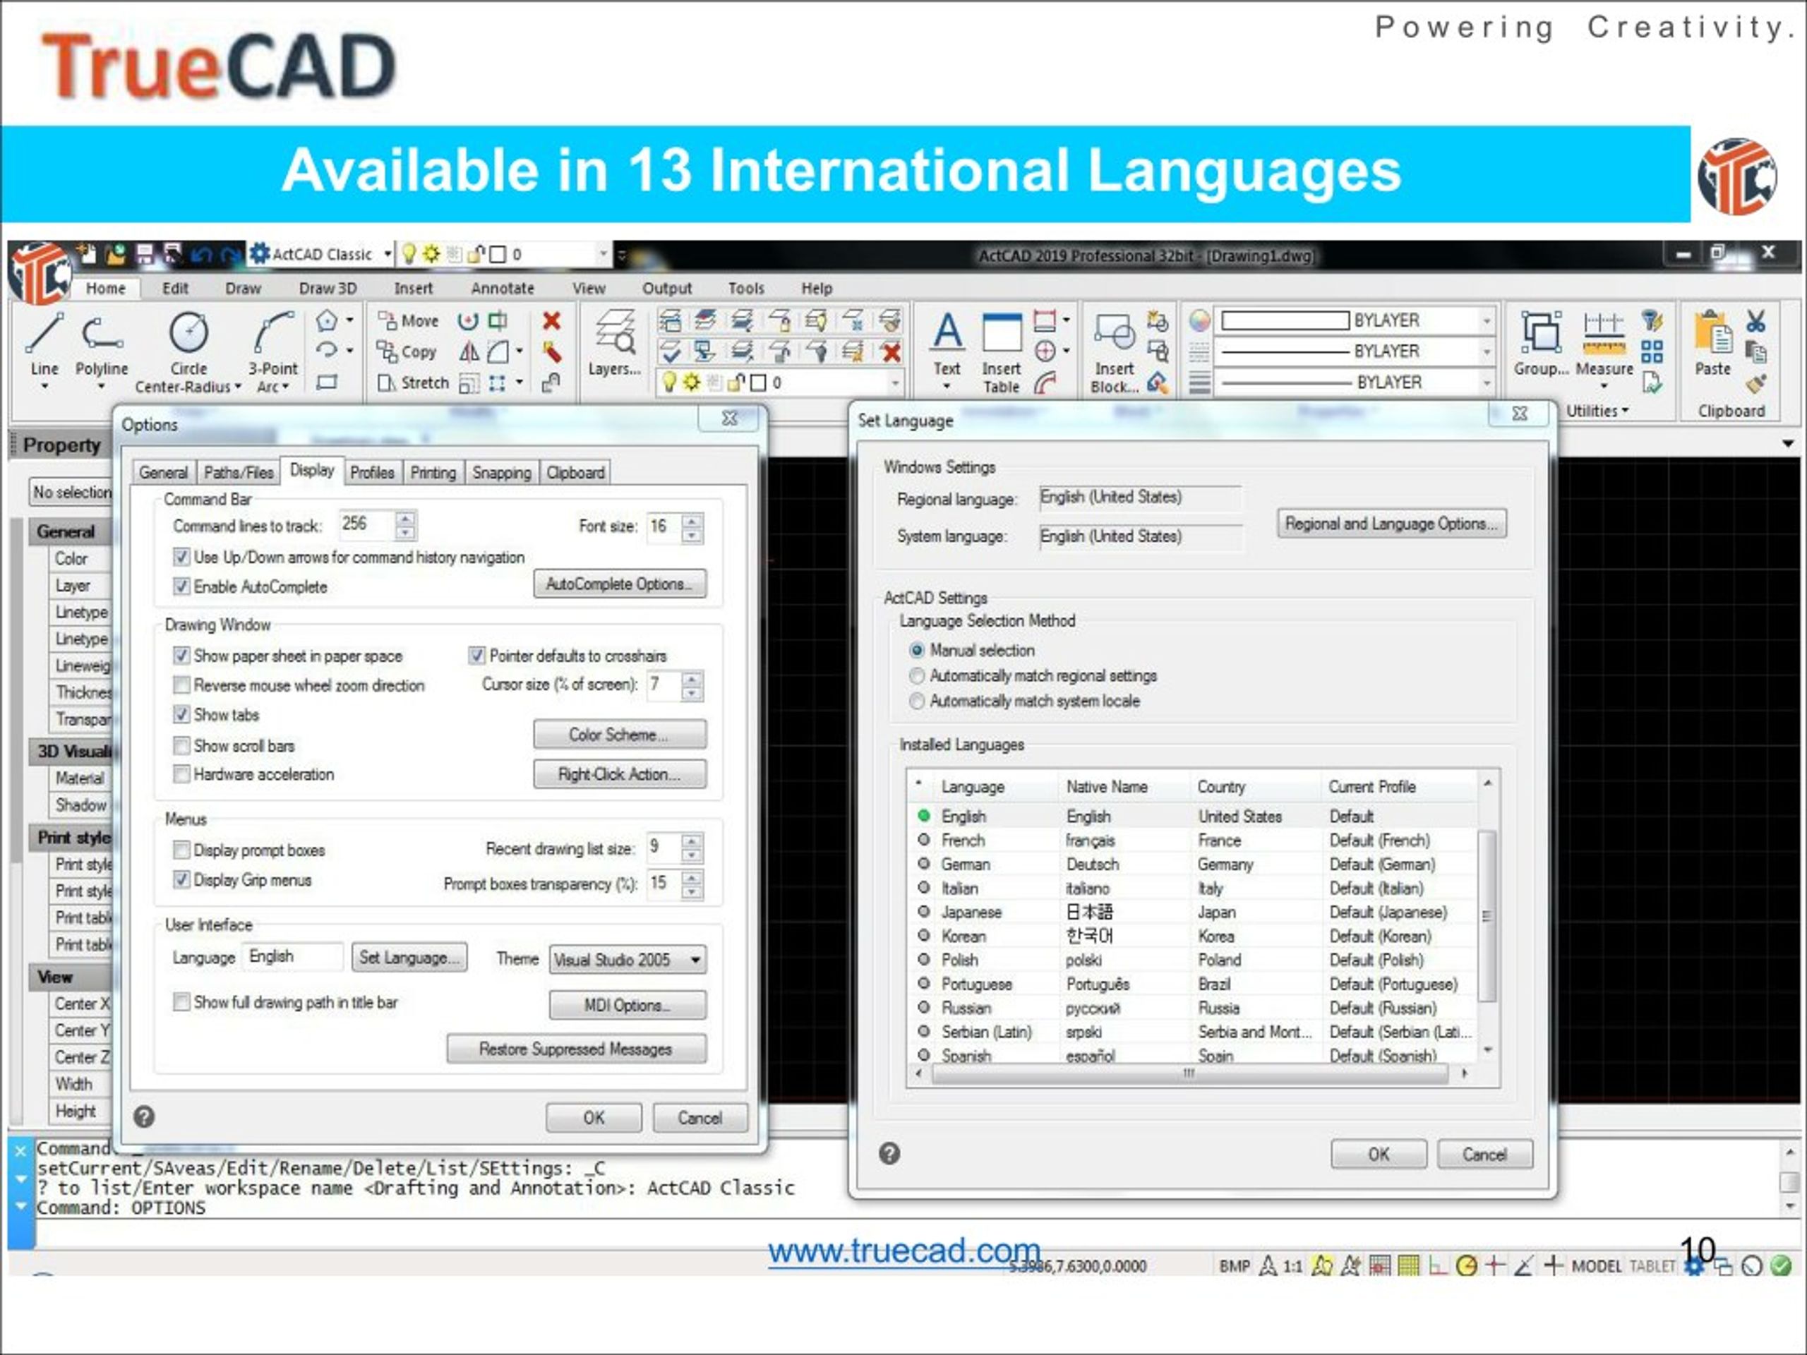
Task: Click the Undo icon in quick access bar
Action: 200,255
